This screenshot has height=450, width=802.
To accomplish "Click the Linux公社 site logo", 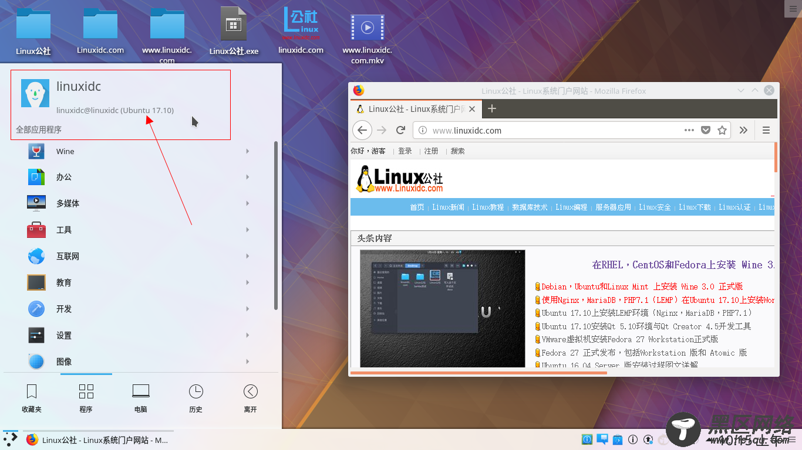I will (x=400, y=179).
